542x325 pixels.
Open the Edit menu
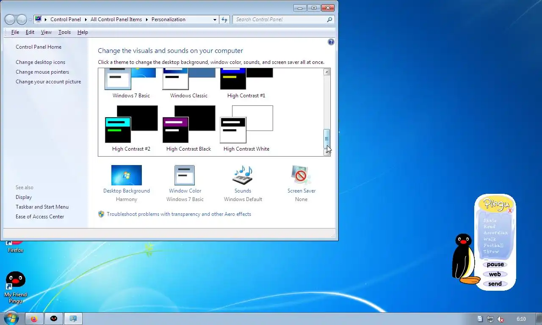30,32
